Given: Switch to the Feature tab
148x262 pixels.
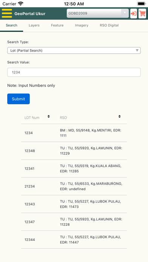Looking at the screenshot, I should click(57, 25).
